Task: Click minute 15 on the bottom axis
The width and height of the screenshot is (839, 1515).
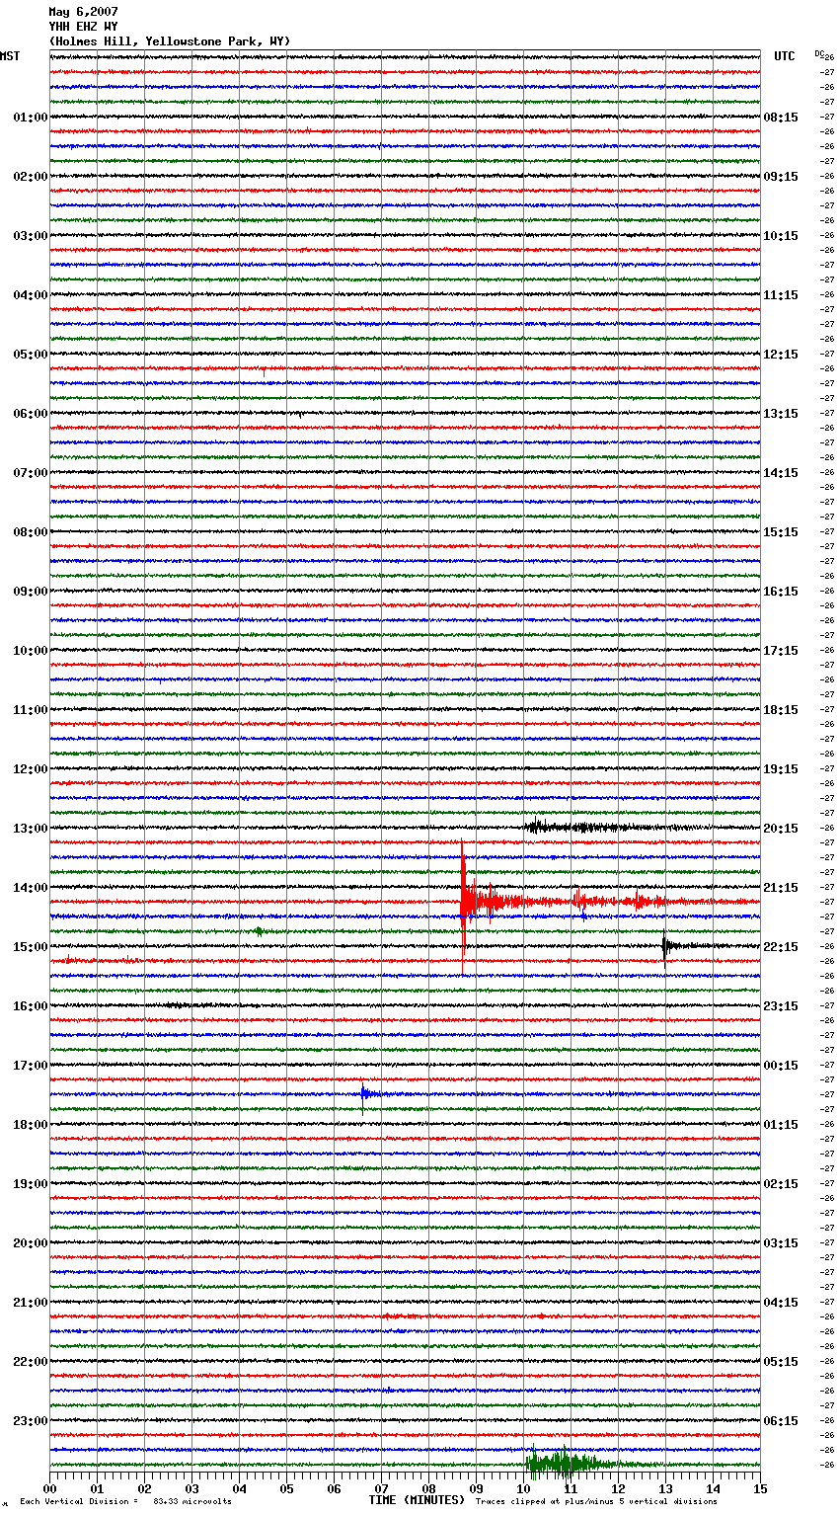Action: click(x=760, y=1488)
